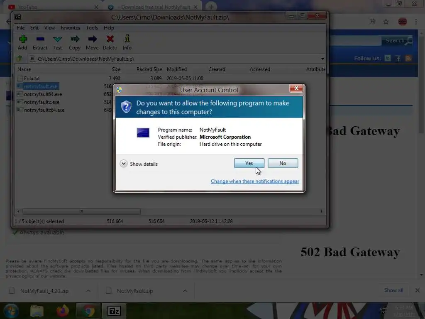This screenshot has width=425, height=319.
Task: Click the 7-Zip address path field
Action: (176, 59)
